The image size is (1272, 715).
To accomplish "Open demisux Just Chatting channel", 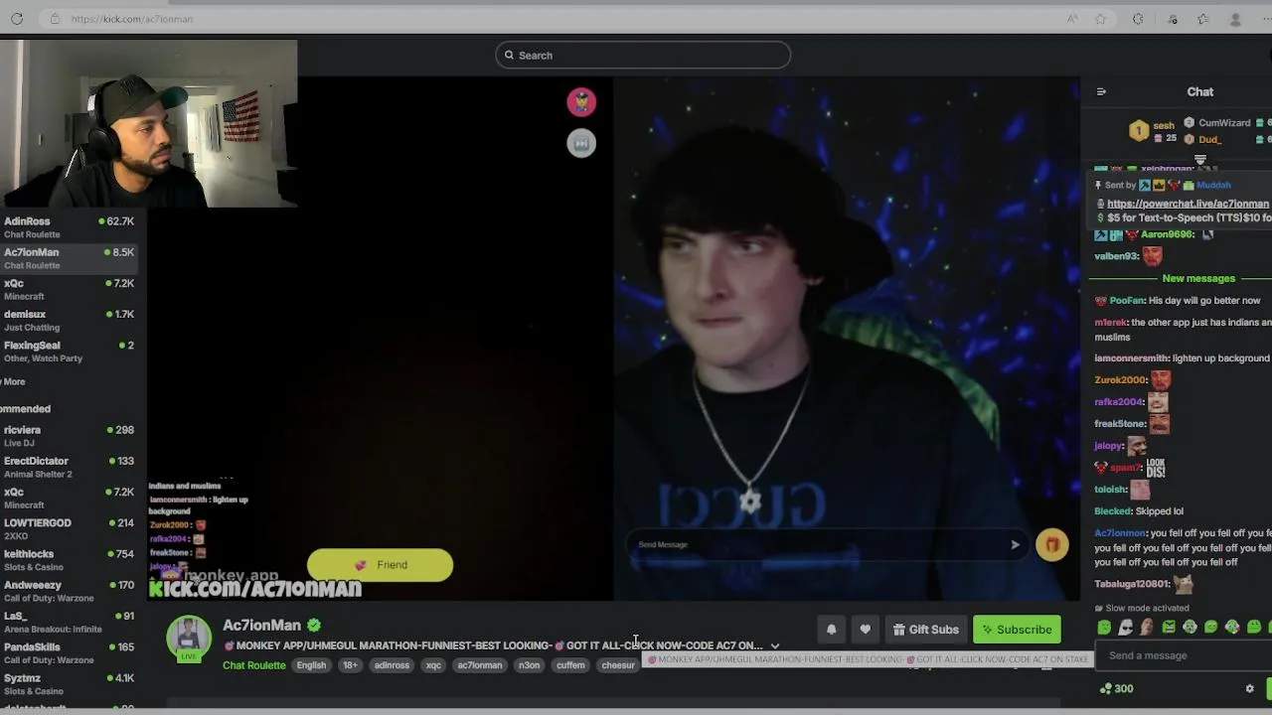I will click(x=70, y=320).
